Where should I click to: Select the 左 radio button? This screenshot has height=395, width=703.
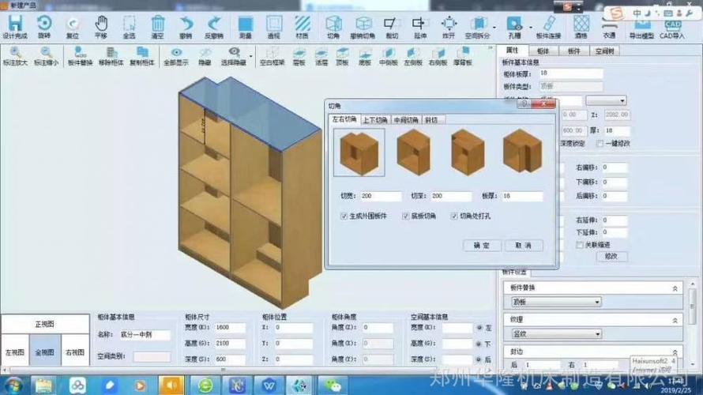point(479,328)
